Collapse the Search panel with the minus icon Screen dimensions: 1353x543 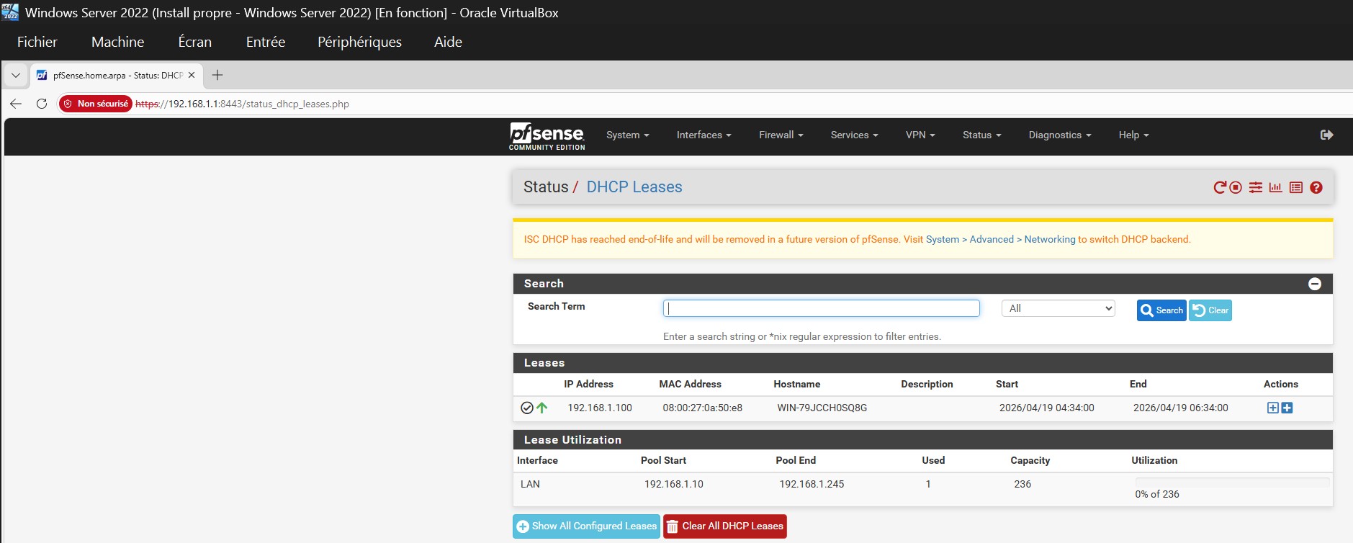(x=1315, y=284)
